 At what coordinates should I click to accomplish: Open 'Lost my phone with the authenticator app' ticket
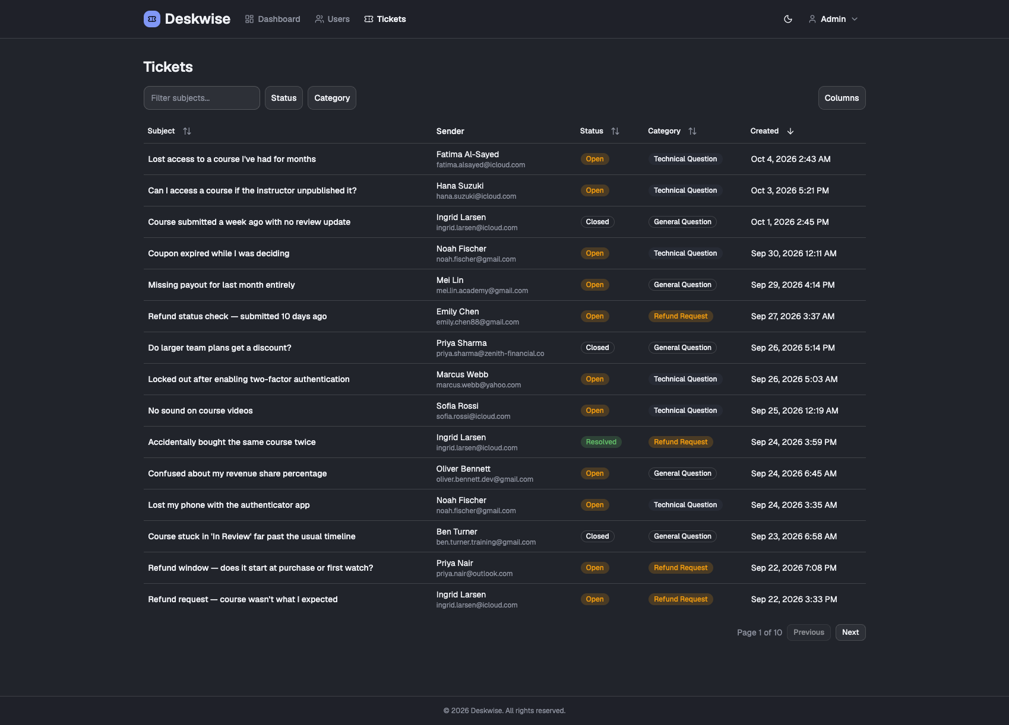[x=229, y=505]
